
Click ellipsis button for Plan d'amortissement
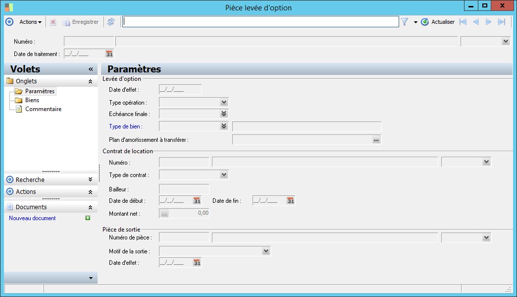tap(376, 140)
